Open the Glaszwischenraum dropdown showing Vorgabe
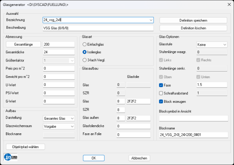This screenshot has height=165, width=234. (59, 126)
